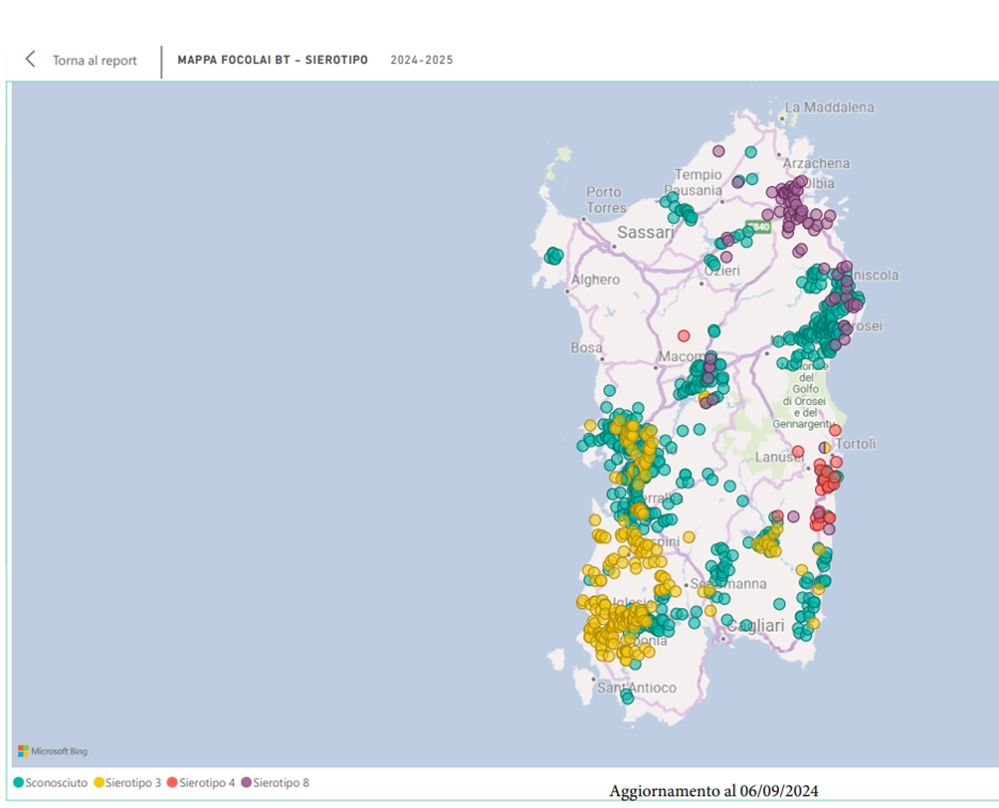Screen dimensions: 999x808
Task: Click the Cagliari city label on map
Action: (x=756, y=626)
